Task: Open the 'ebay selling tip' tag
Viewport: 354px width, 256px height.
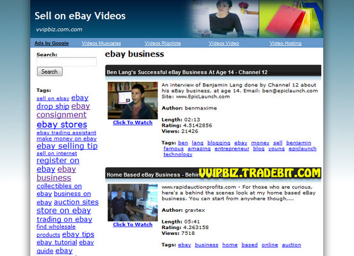Action: (x=67, y=146)
